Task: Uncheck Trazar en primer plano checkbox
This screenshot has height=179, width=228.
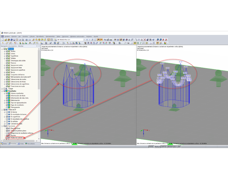Action: (x=7, y=131)
